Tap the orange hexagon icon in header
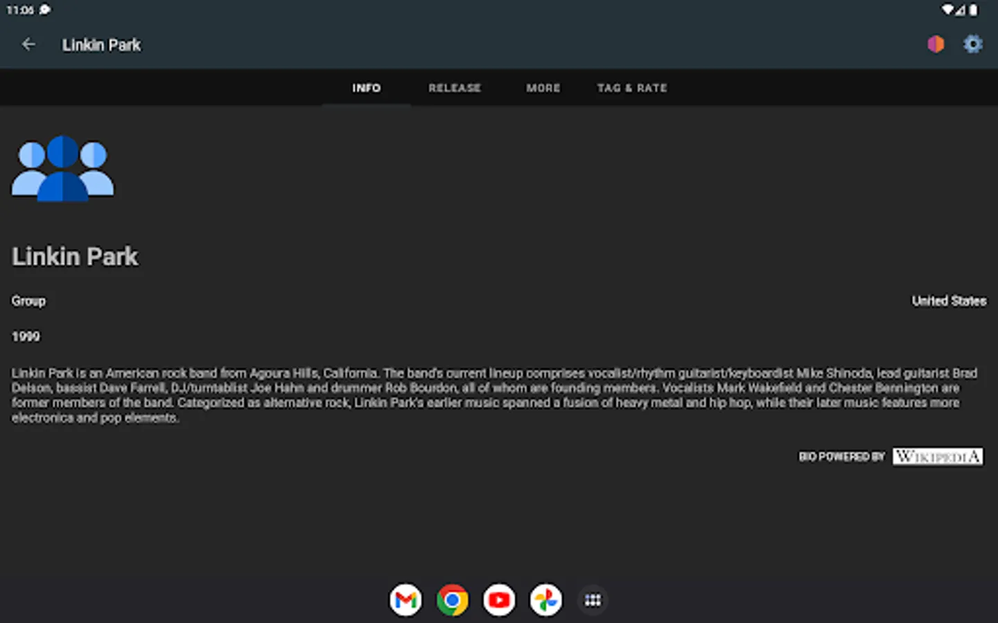Screen dimensions: 998x623 [x=936, y=44]
